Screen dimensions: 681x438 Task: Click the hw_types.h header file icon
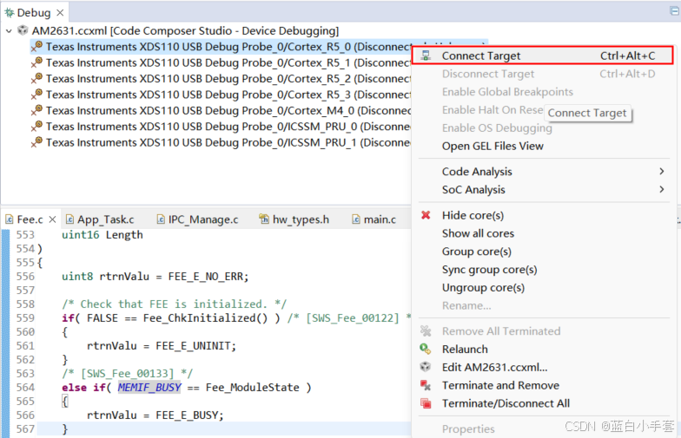tap(264, 219)
